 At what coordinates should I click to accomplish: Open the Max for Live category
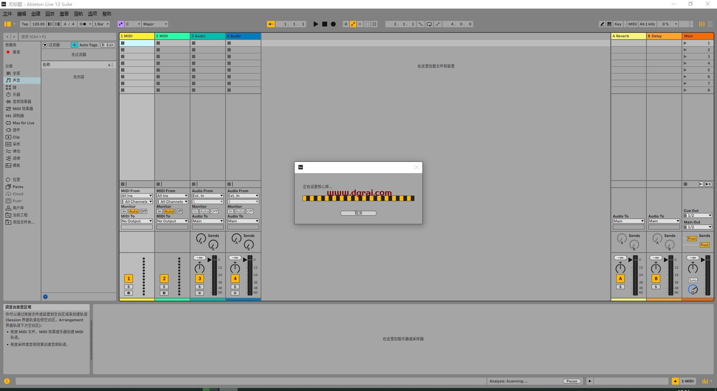coord(22,123)
